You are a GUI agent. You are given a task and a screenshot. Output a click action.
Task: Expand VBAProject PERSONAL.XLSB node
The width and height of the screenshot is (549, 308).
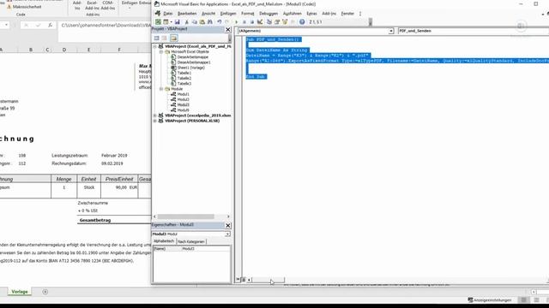[x=154, y=121]
